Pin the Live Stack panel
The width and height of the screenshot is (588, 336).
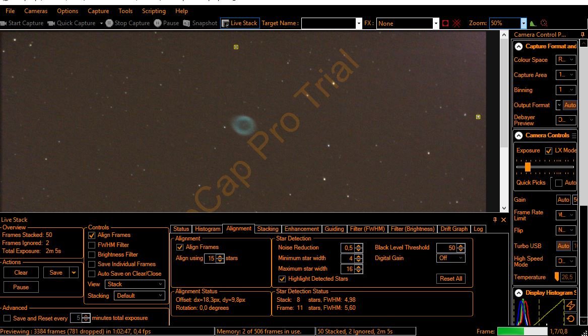point(495,220)
